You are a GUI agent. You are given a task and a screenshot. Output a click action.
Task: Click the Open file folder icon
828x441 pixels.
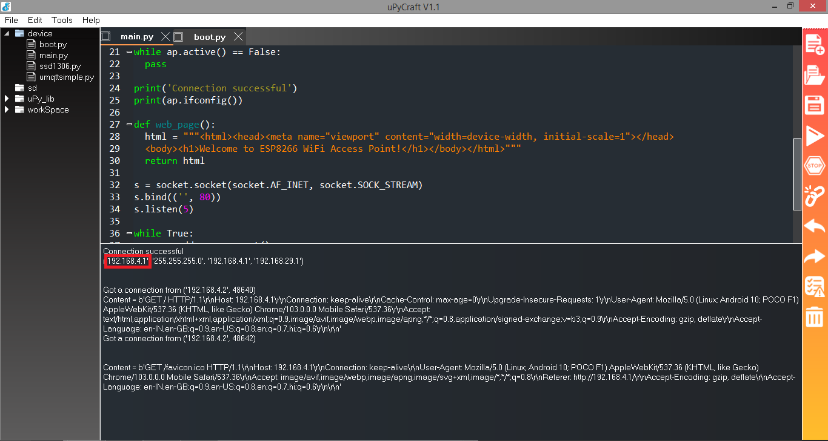click(814, 76)
